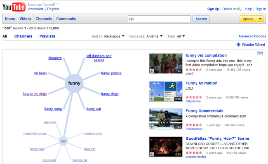Click the Wonder Wheel gear icon
This screenshot has height=164, width=268.
238,45
